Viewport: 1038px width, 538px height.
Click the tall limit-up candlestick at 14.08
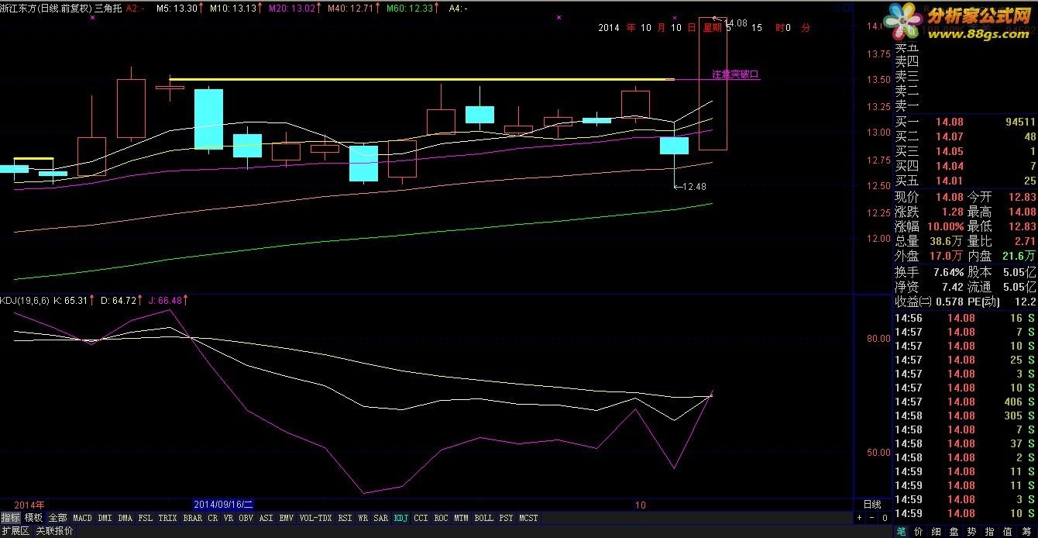pyautogui.click(x=713, y=83)
